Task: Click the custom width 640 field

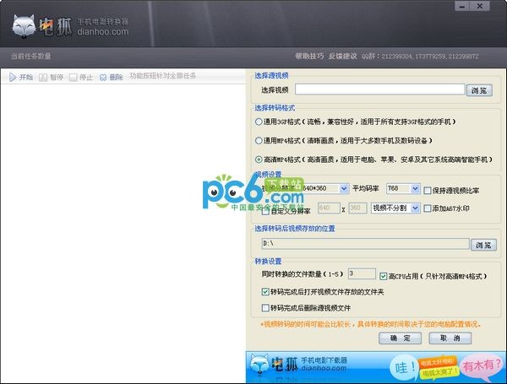Action: [x=329, y=208]
